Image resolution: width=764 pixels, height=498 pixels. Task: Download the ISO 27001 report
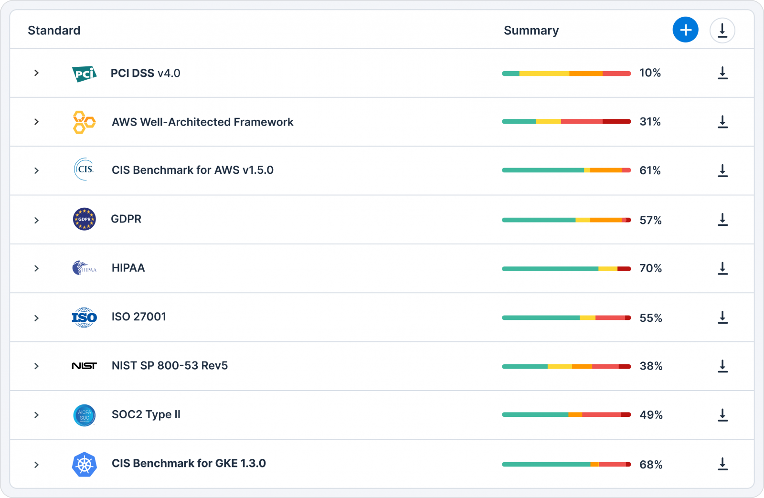[722, 318]
